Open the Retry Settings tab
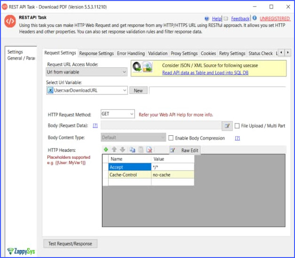Screen dimensions: 295x258 coord(232,54)
